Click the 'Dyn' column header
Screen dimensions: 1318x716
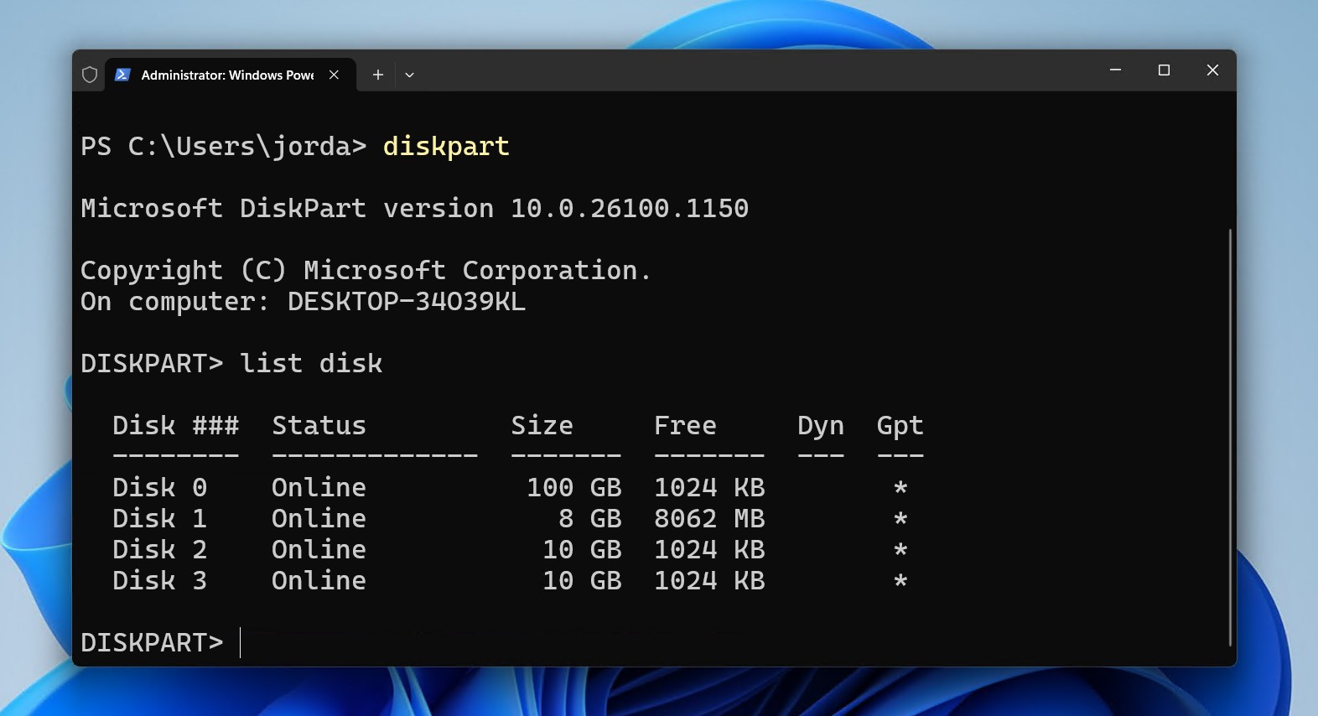821,427
